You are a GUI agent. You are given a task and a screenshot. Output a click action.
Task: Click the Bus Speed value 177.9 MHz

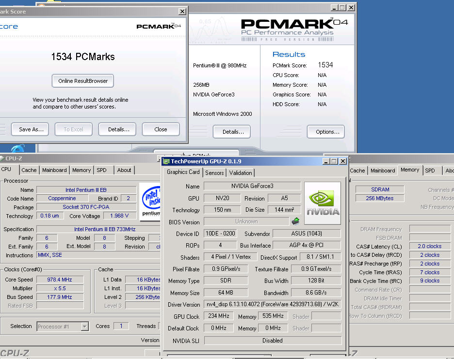point(60,297)
